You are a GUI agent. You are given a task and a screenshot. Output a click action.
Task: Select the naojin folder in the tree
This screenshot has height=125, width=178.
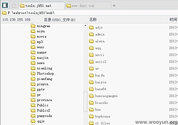(39, 58)
